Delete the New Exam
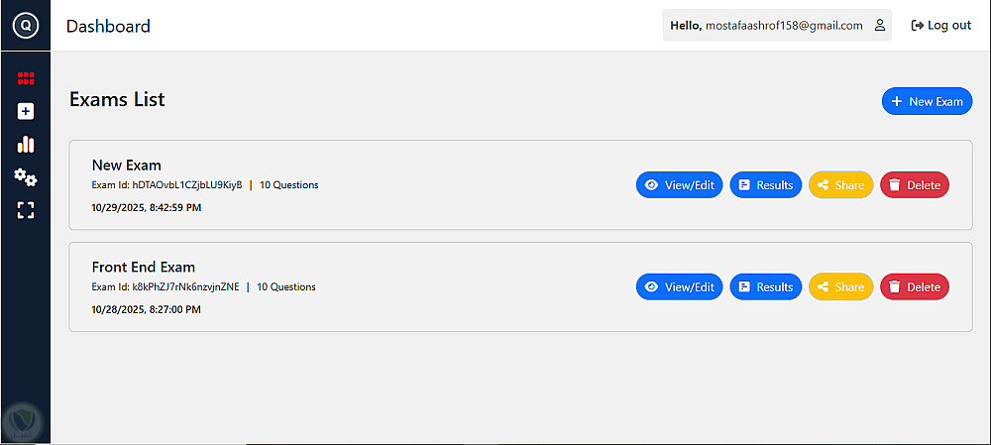991x445 pixels. [x=914, y=185]
